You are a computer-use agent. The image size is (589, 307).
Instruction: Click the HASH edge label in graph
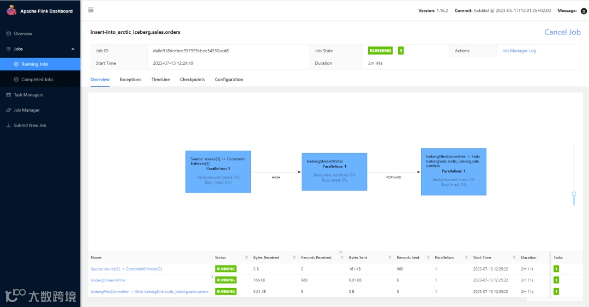tap(276, 177)
